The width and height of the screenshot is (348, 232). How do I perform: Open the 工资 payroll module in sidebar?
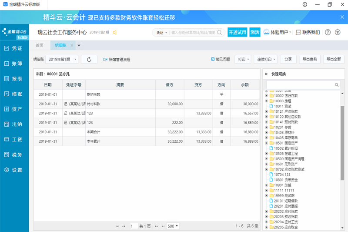click(x=13, y=139)
